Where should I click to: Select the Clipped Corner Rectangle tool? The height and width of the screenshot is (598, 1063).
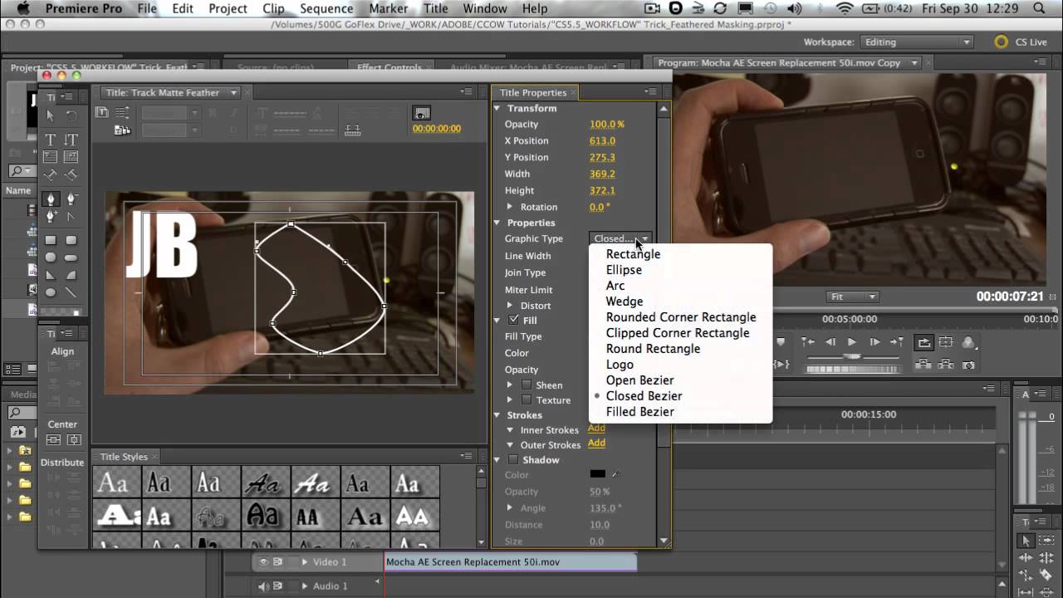click(50, 257)
